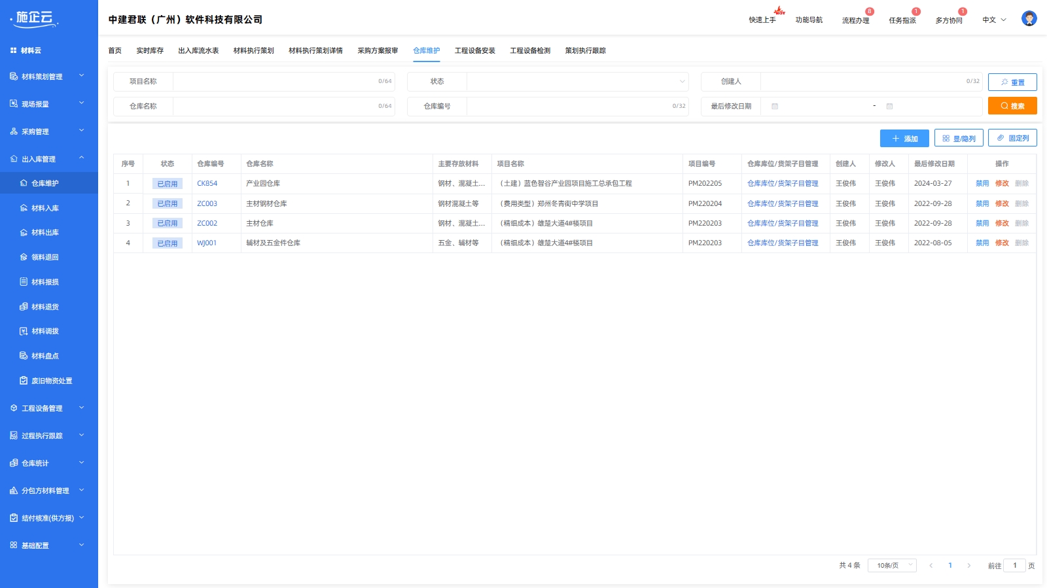Switch to the 出入库流水表 tab
This screenshot has height=588, width=1047.
coord(198,50)
